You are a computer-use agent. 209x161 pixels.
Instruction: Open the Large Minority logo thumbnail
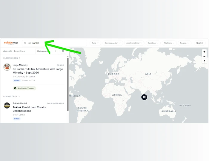click(7, 67)
